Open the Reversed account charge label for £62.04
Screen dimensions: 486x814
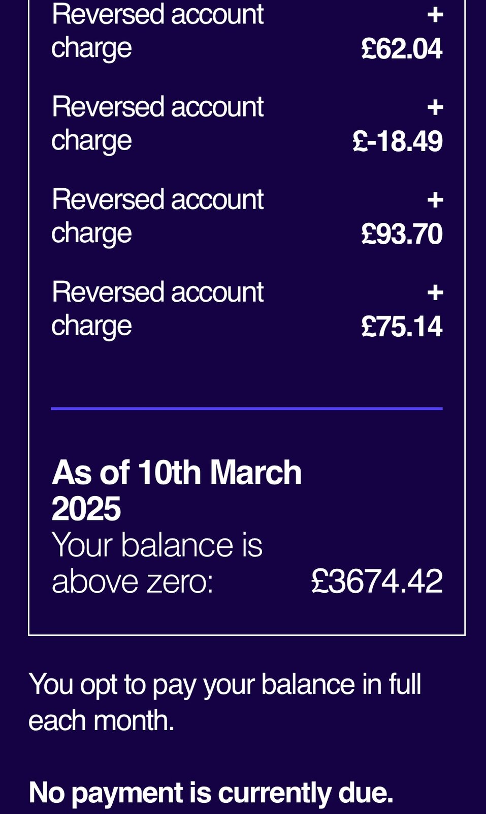[x=157, y=31]
